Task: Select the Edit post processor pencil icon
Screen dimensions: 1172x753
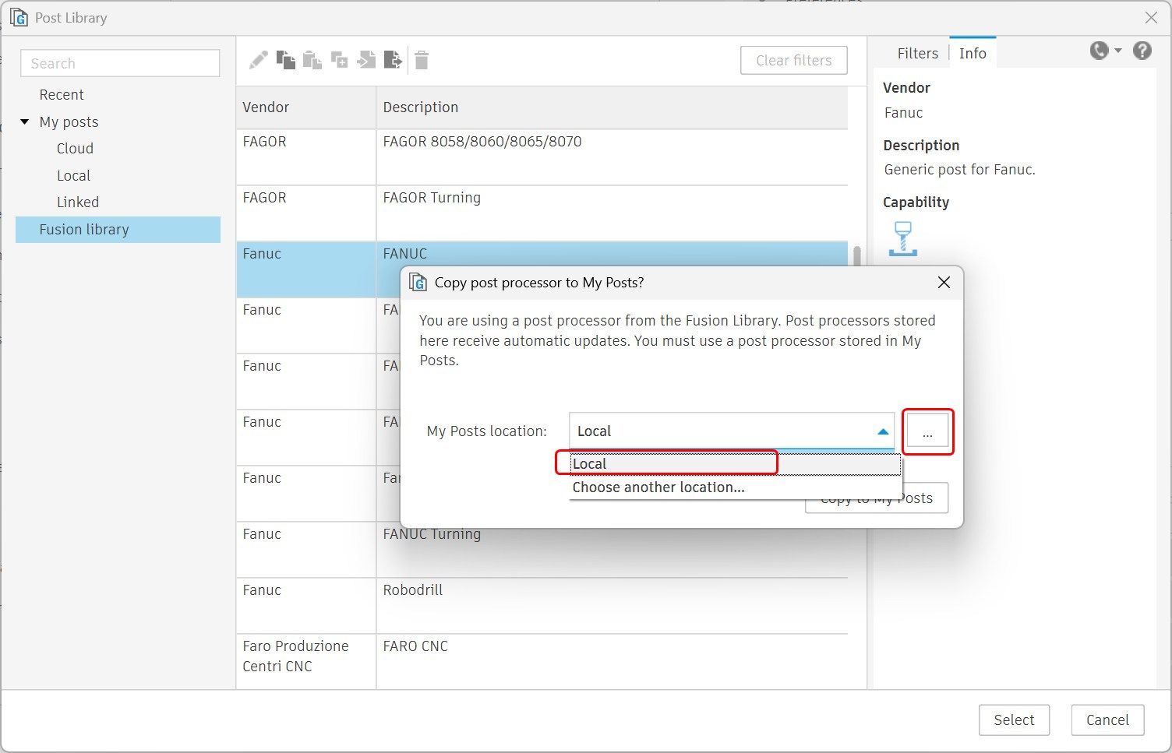Action: pyautogui.click(x=259, y=59)
